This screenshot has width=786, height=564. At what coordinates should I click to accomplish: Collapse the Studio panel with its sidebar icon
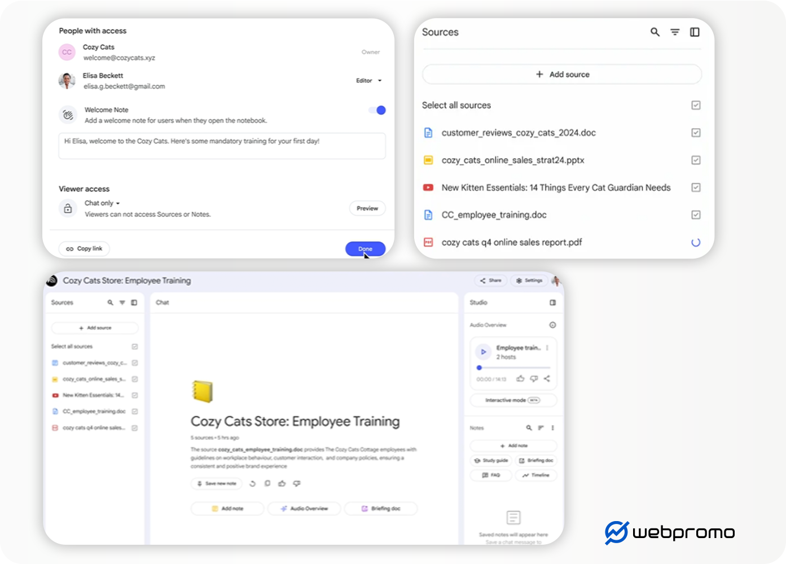point(552,303)
